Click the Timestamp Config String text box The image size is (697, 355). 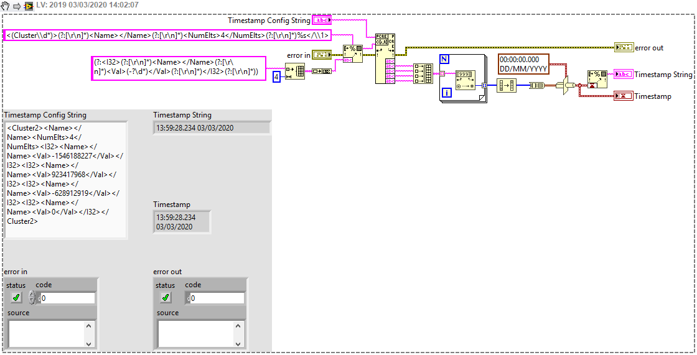point(65,180)
